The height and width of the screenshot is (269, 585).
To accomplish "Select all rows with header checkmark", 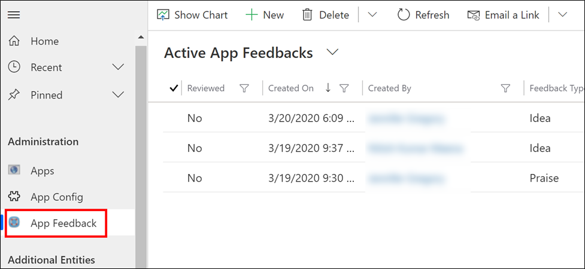I will click(173, 88).
